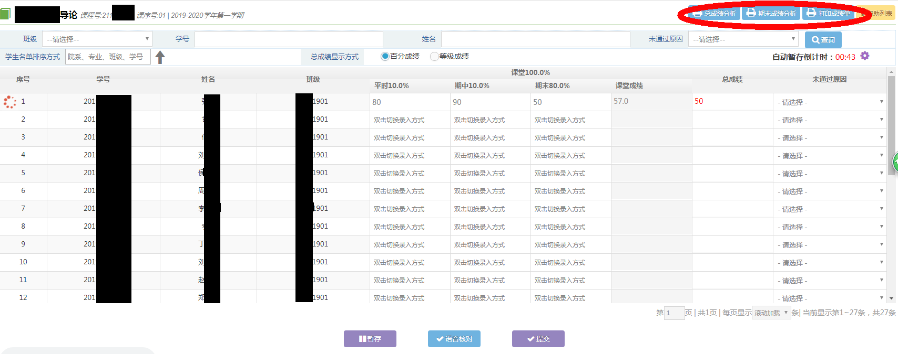This screenshot has width=898, height=354.
Task: Open the 期末成绩分析 report
Action: pos(771,13)
